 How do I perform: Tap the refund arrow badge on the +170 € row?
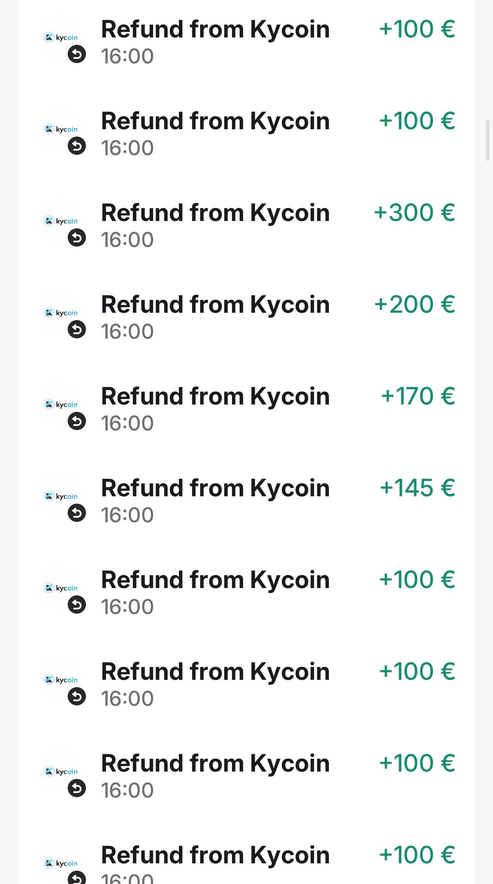tap(77, 421)
